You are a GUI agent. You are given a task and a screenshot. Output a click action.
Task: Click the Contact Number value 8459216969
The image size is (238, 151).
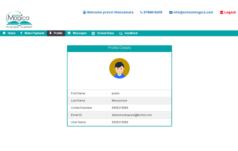(120, 108)
